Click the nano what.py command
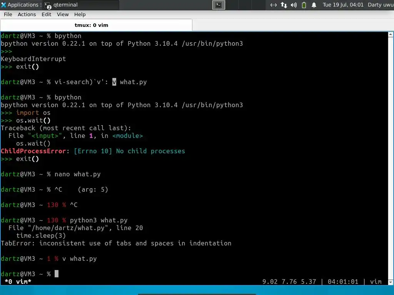 78,174
